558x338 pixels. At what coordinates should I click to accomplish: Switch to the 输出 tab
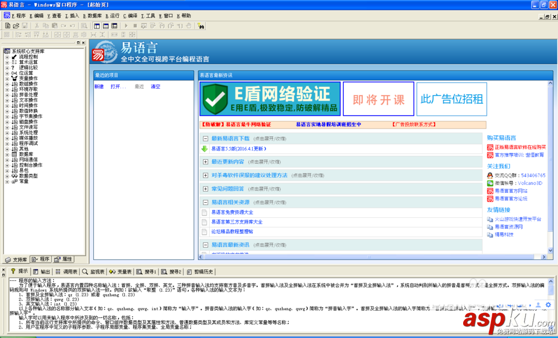tap(42, 272)
